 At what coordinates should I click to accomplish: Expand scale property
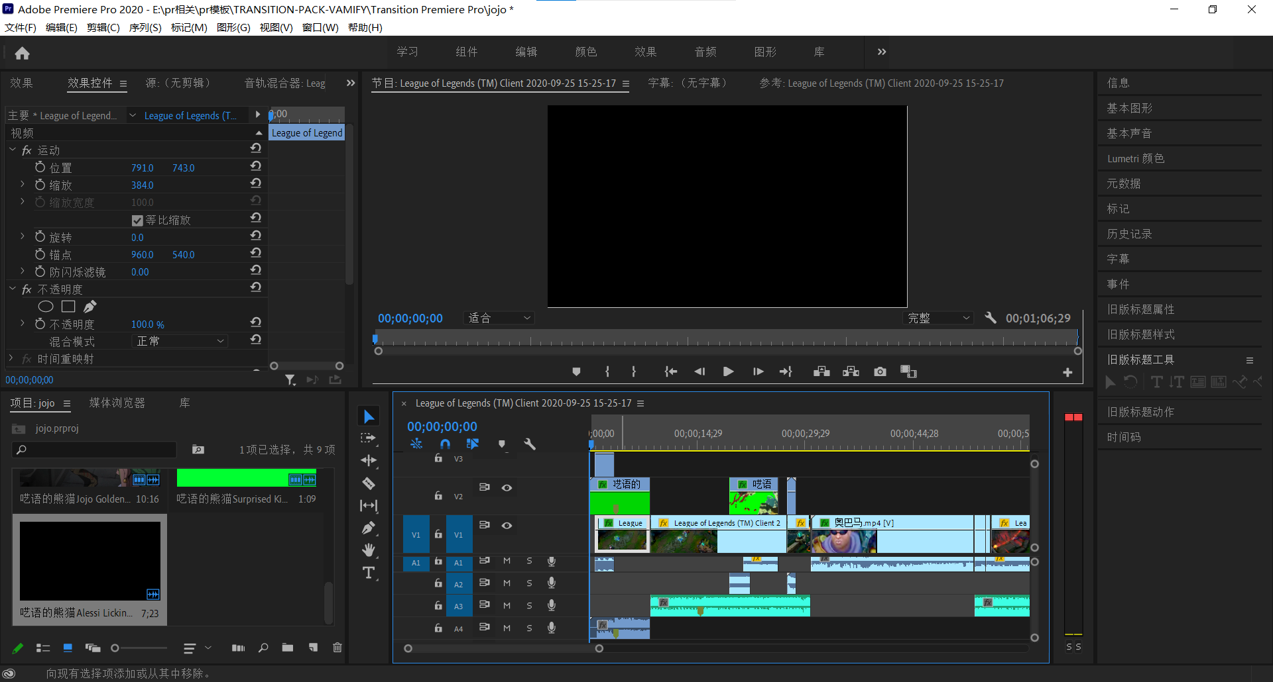pos(22,184)
